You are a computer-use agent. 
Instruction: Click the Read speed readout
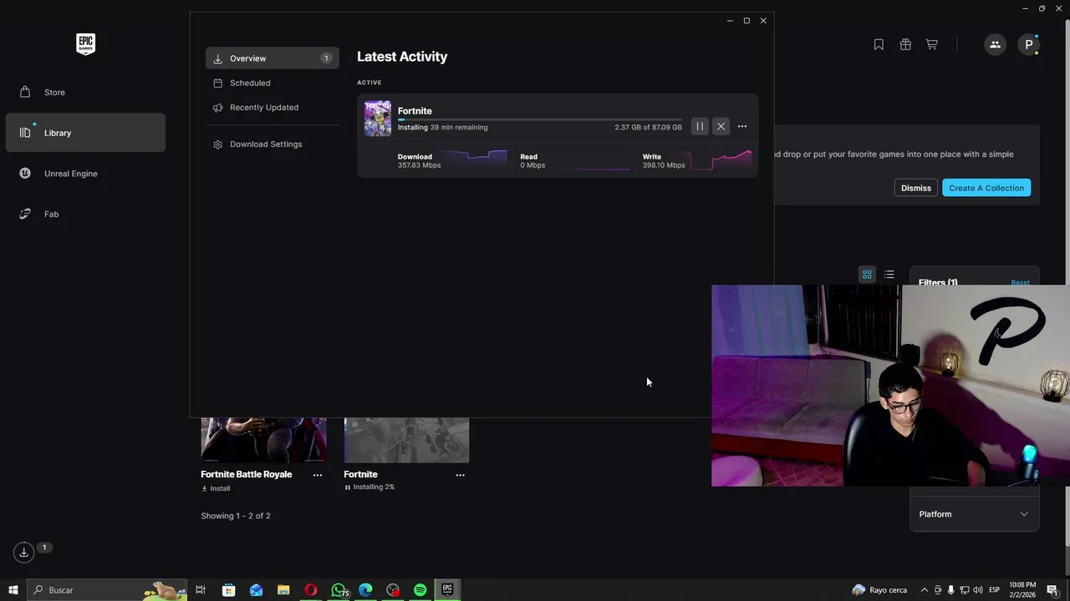coord(532,165)
